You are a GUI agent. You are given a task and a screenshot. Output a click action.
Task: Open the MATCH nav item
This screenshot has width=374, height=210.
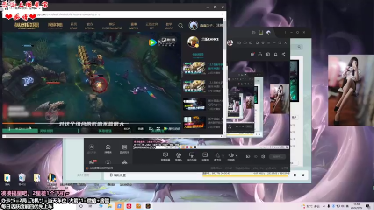[x=134, y=26]
